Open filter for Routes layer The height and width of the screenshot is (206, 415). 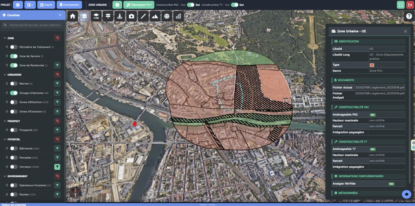coord(57,194)
